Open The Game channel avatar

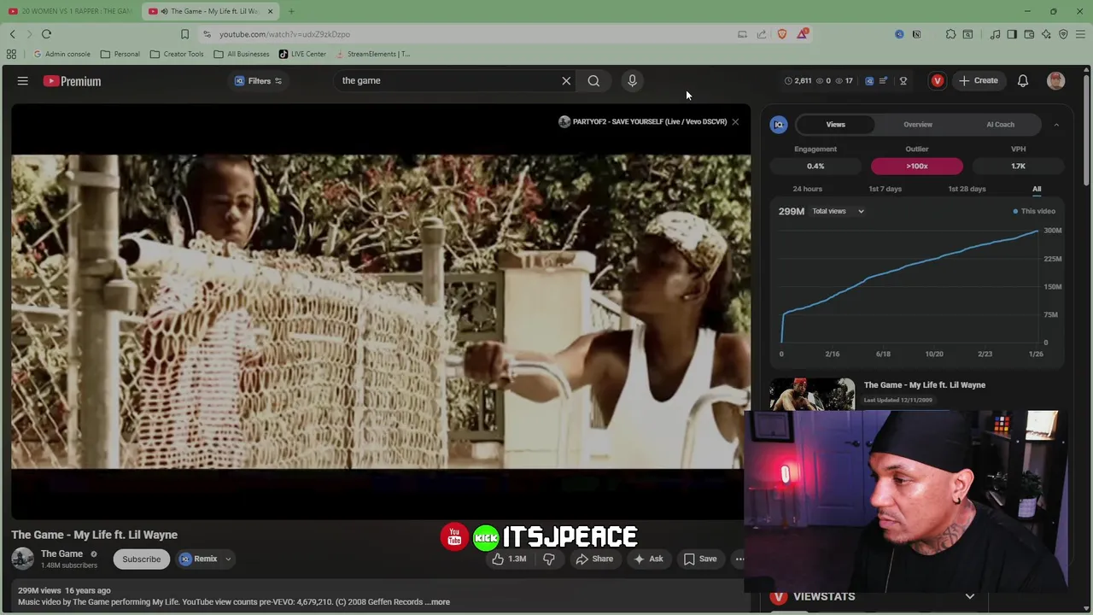[22, 559]
